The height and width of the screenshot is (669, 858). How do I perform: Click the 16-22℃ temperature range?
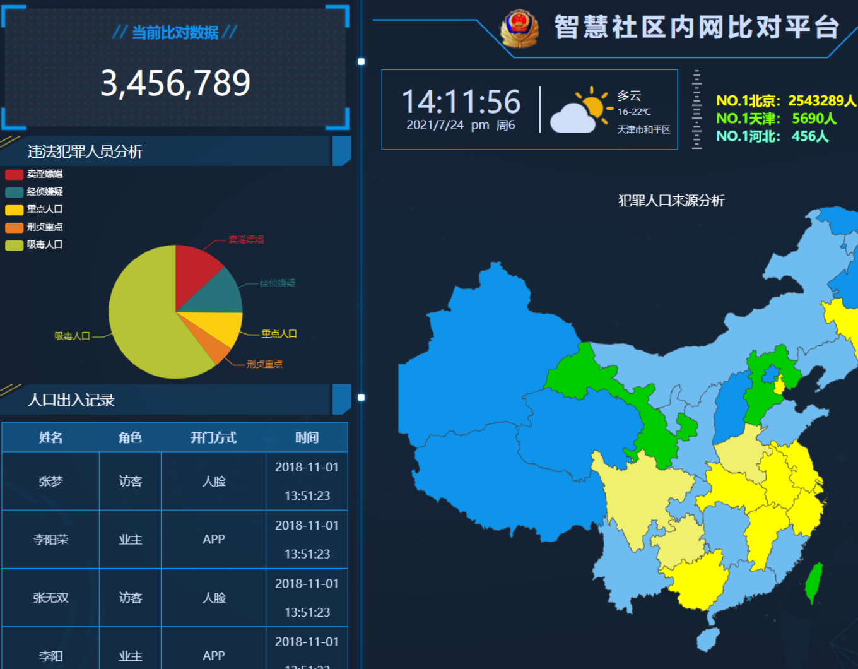pos(634,112)
